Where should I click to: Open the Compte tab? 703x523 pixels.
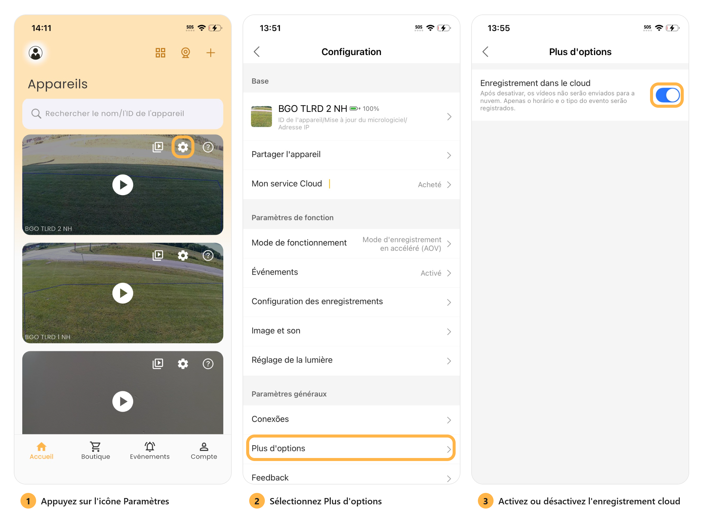[204, 451]
